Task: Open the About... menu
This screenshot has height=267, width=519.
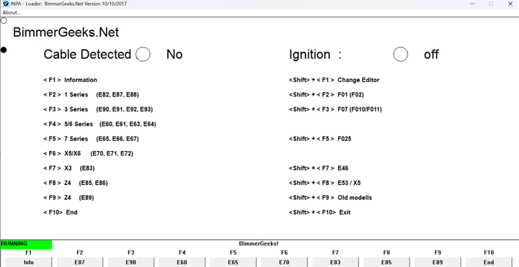Action: point(12,12)
